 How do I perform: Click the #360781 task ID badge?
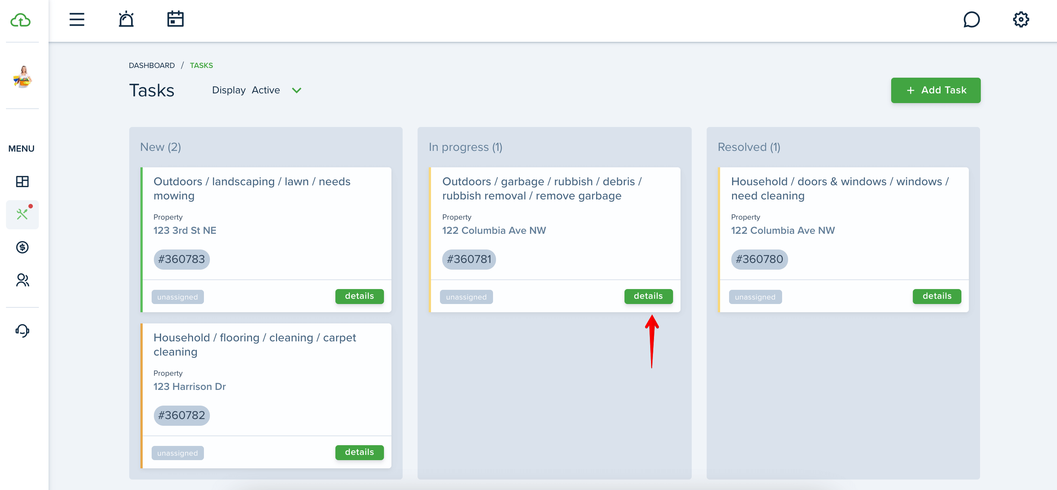coord(469,259)
